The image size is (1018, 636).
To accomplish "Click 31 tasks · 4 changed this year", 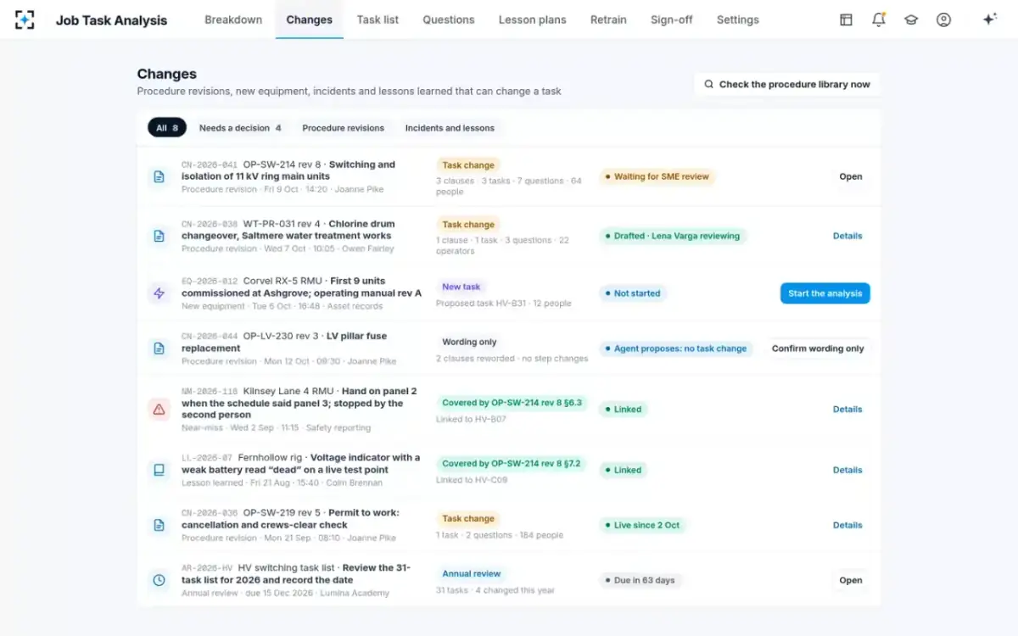I will pos(495,590).
